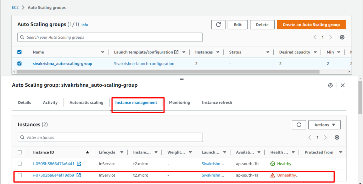Open launch configuration link for ap-south-1b instance

pos(213,164)
